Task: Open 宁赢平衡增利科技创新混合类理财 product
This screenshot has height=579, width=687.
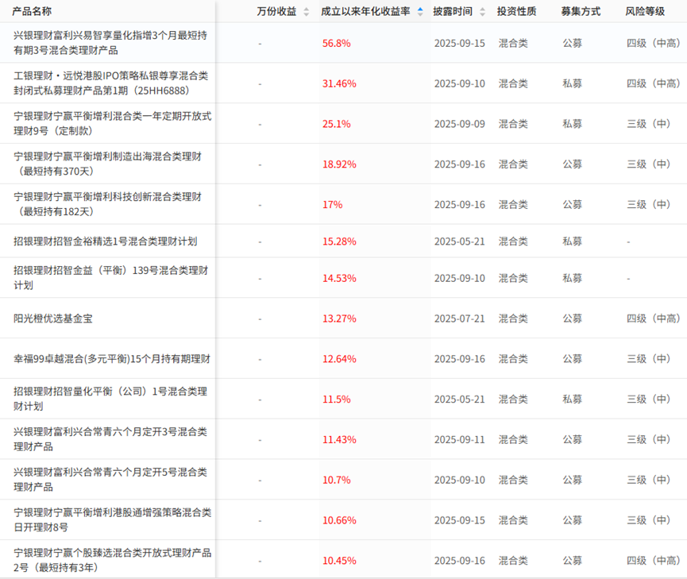Action: pos(107,204)
